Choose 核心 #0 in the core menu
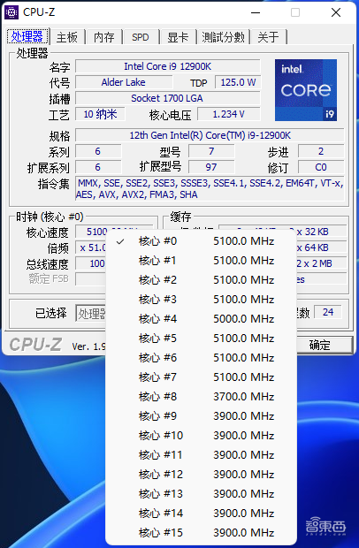 (201, 241)
